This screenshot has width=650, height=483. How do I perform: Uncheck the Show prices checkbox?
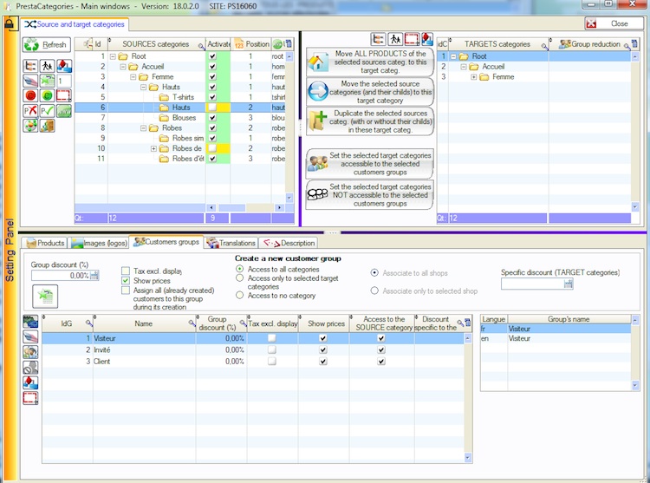point(126,281)
